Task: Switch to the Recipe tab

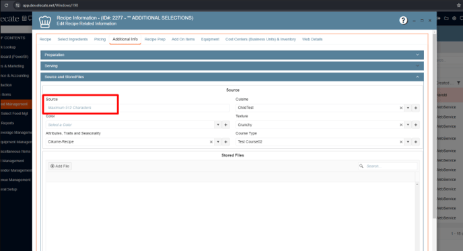Action: [45, 39]
